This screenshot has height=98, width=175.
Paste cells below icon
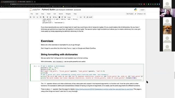tap(44, 17)
